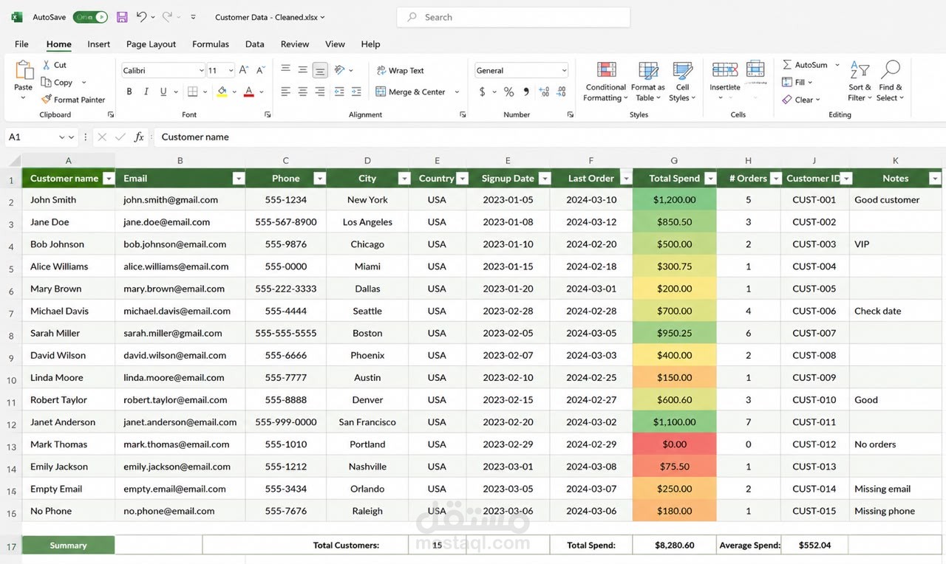
Task: Open the City column filter dropdown
Action: [x=404, y=179]
